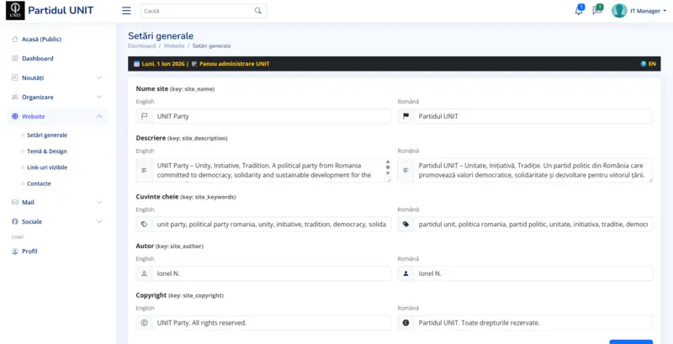
Task: Click the globe icon beside EN
Action: point(643,64)
